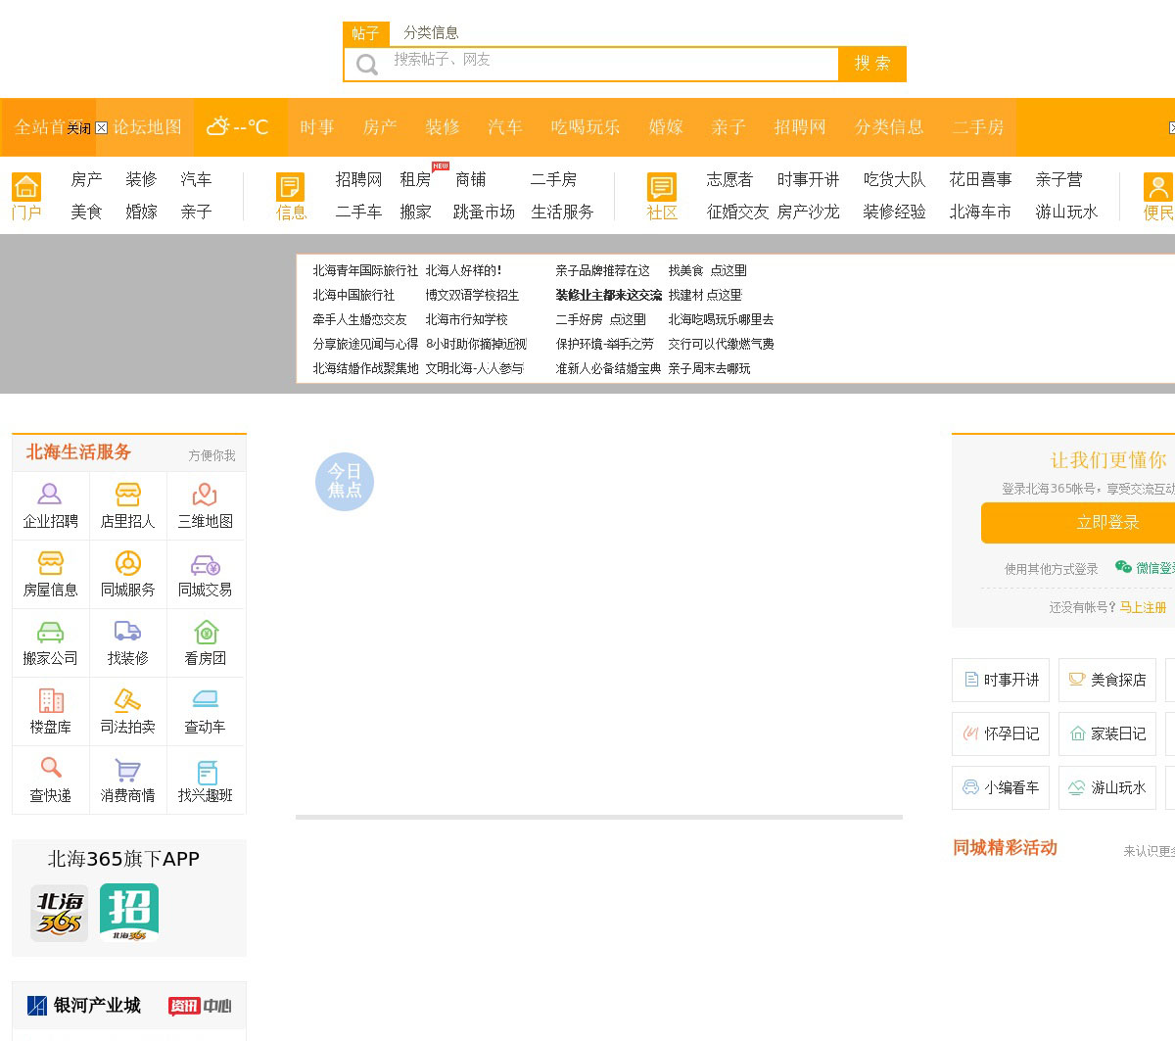Open 房产 in the orange navigation bar
Image resolution: width=1175 pixels, height=1041 pixels.
point(380,127)
